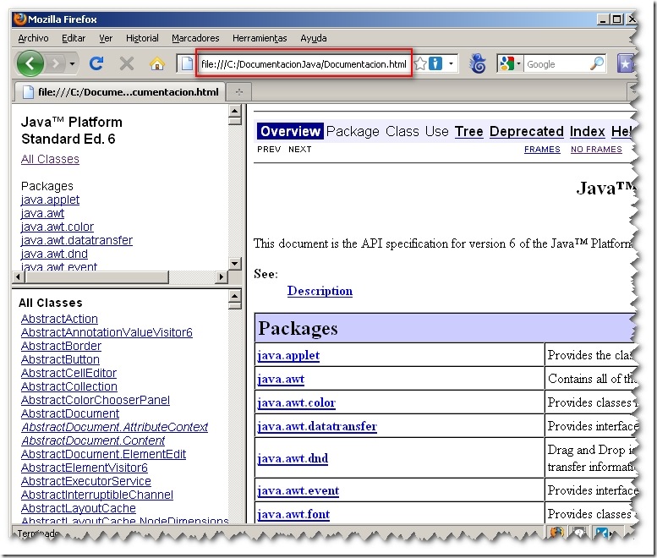Open the java.awt.datatransfer package link in table
Viewport: 657px width, 558px height.
click(x=317, y=426)
